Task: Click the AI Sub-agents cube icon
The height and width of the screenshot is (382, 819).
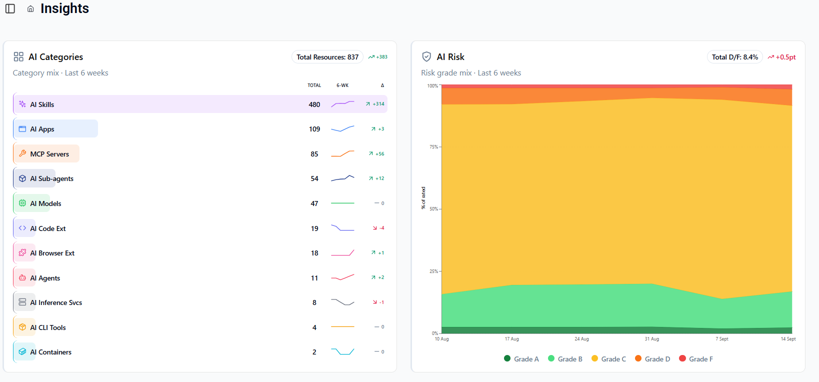Action: (22, 178)
